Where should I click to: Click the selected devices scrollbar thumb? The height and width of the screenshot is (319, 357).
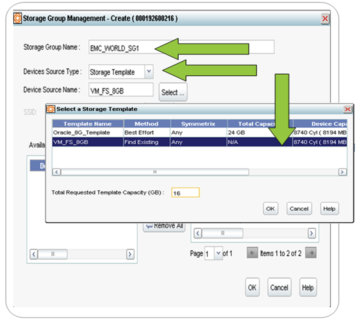pos(222,233)
